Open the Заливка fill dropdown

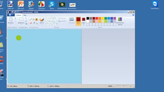click(63, 21)
